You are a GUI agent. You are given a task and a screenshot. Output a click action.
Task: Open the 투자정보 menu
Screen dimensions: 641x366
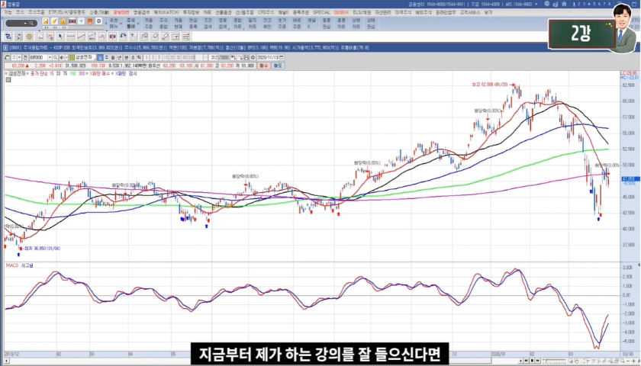(189, 13)
